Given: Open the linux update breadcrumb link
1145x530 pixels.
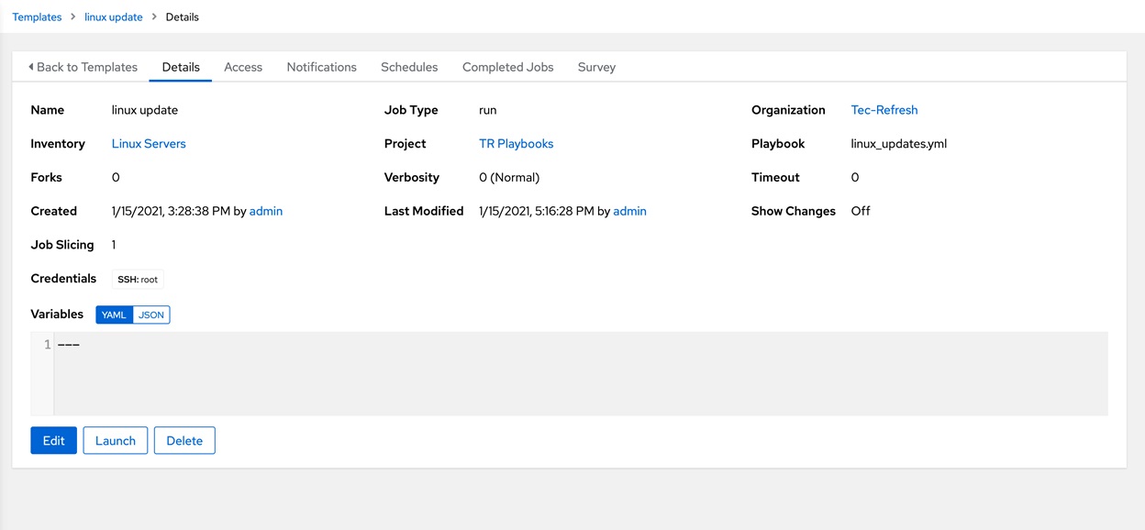Looking at the screenshot, I should (113, 17).
